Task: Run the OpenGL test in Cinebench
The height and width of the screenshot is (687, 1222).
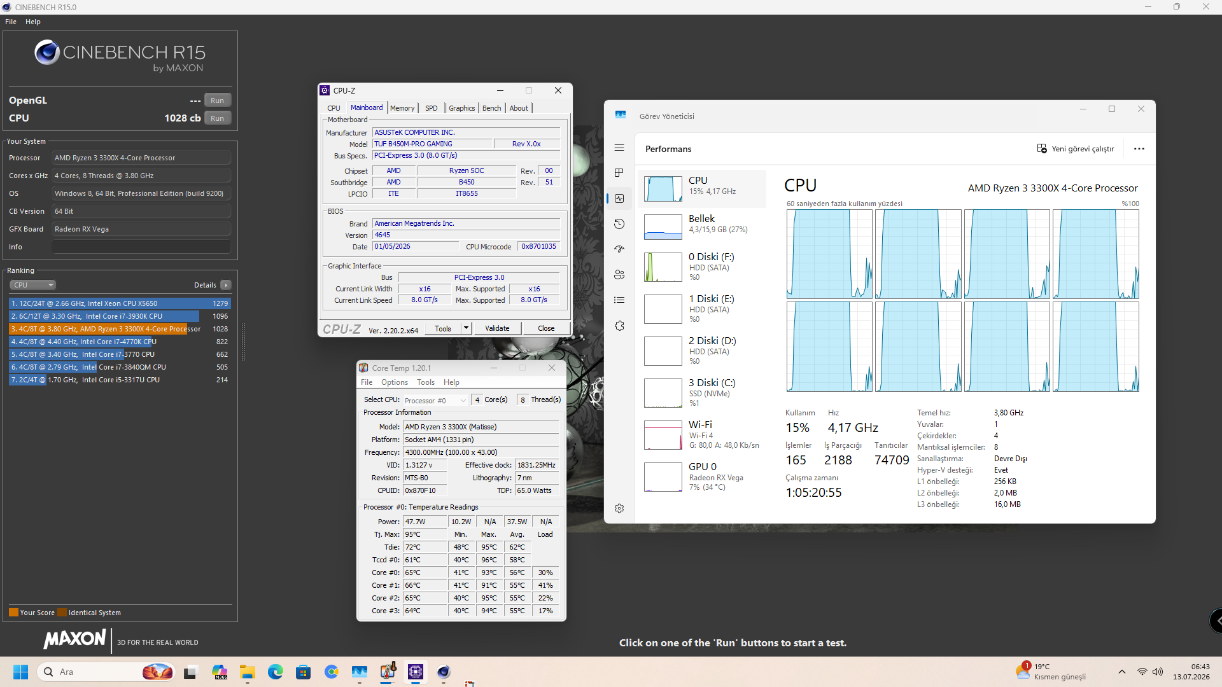Action: pos(218,101)
